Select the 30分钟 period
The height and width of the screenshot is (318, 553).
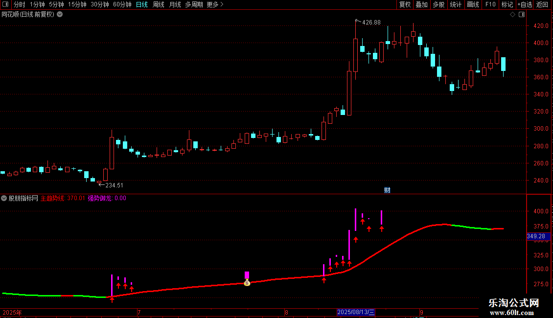(x=99, y=4)
